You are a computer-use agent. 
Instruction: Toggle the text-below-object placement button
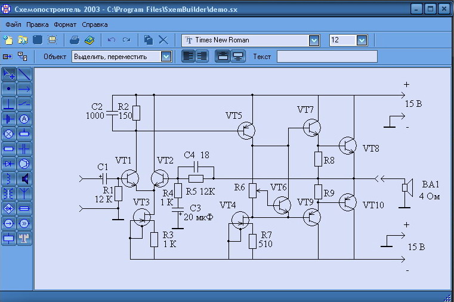coord(238,56)
